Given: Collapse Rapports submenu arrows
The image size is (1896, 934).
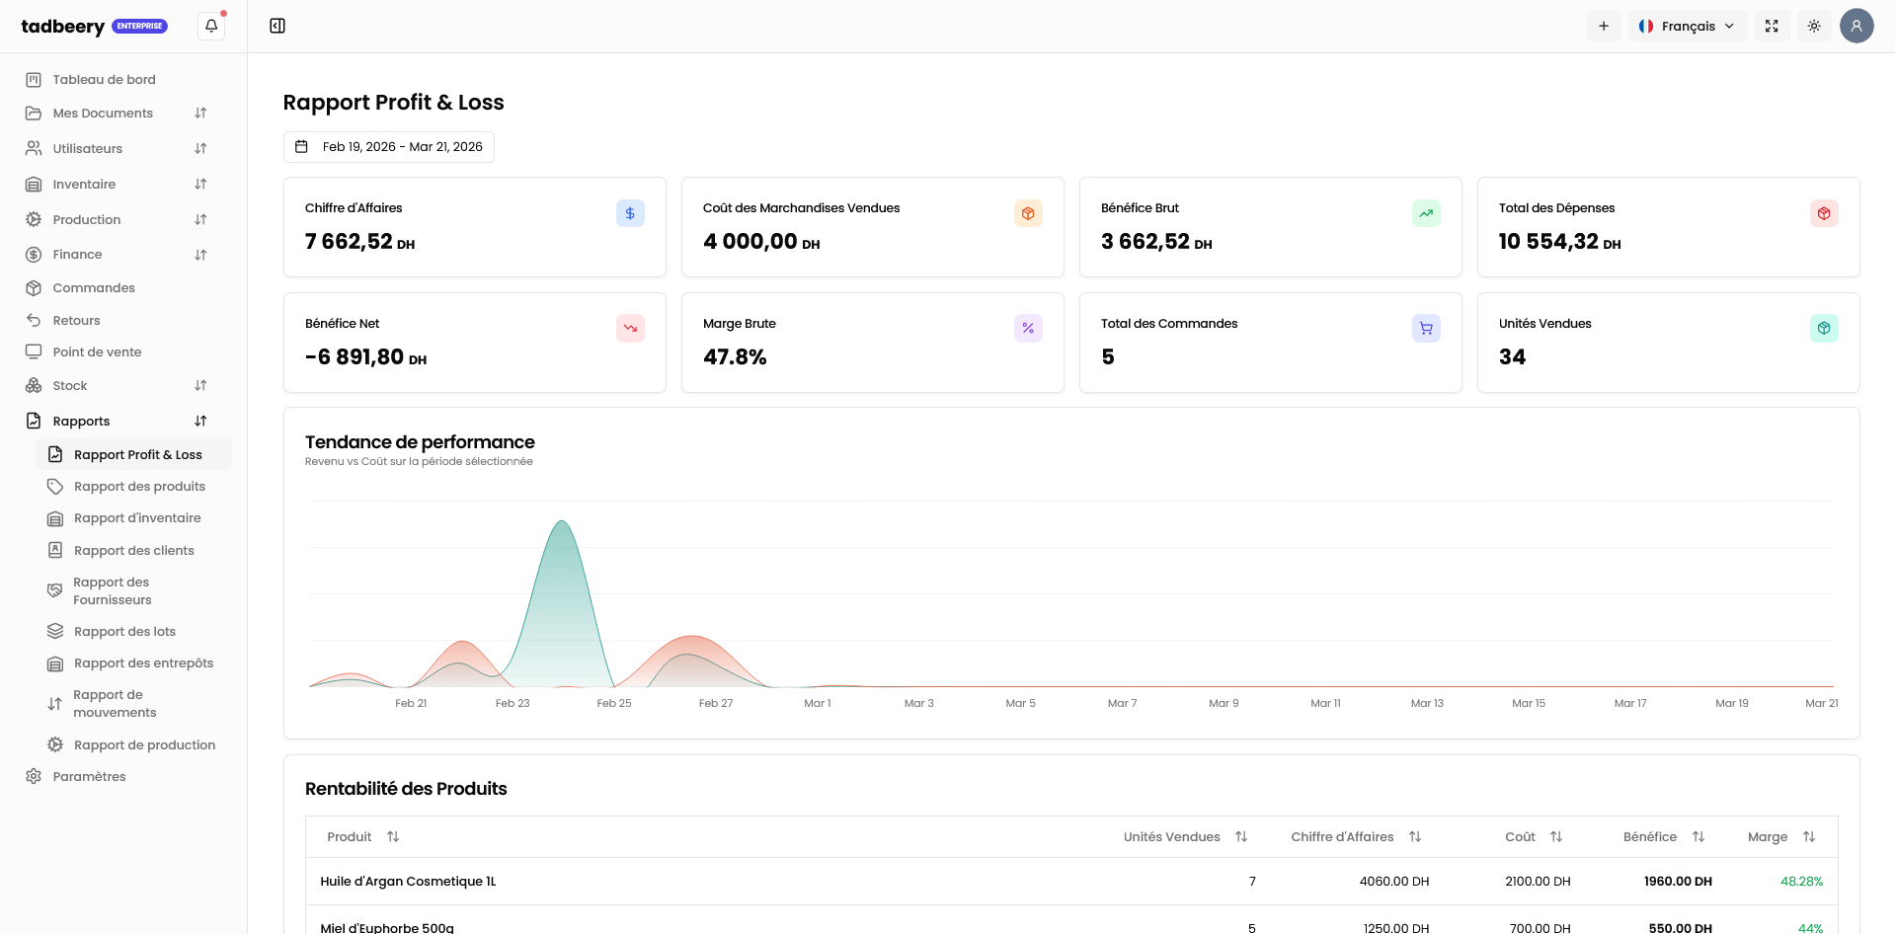Looking at the screenshot, I should coord(200,421).
